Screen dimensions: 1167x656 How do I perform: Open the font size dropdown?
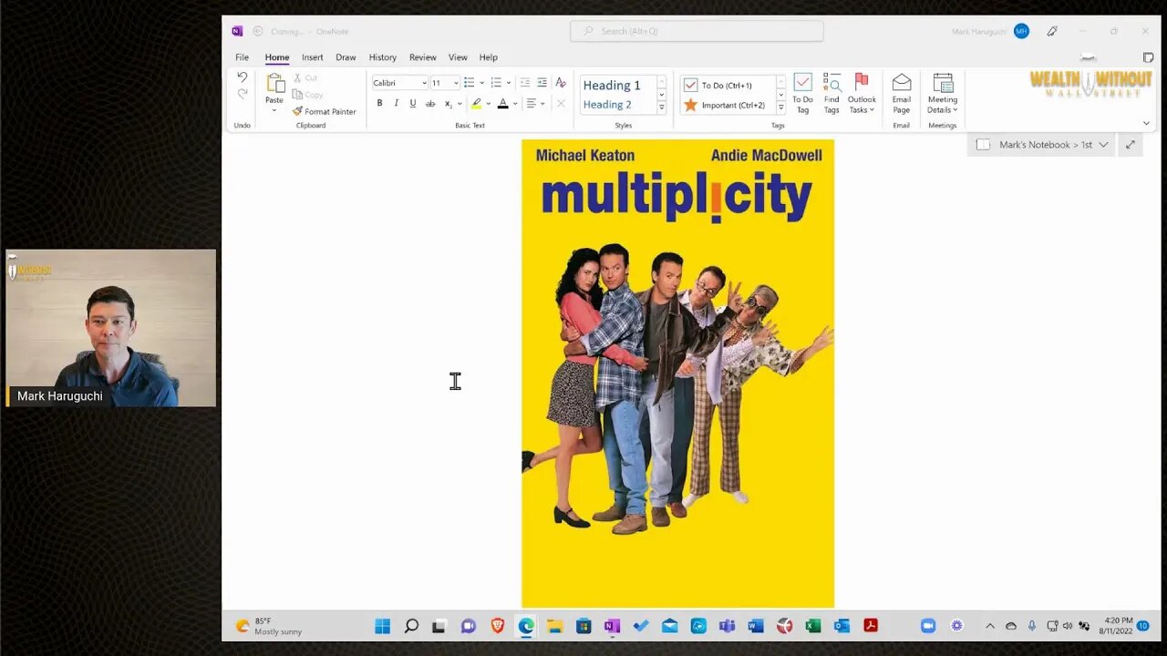click(456, 83)
